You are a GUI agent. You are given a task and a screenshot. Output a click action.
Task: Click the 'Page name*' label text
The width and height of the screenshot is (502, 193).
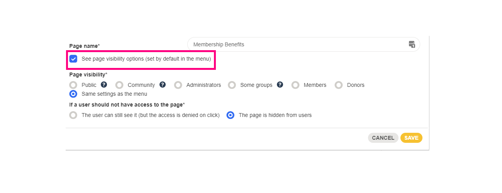[85, 46]
